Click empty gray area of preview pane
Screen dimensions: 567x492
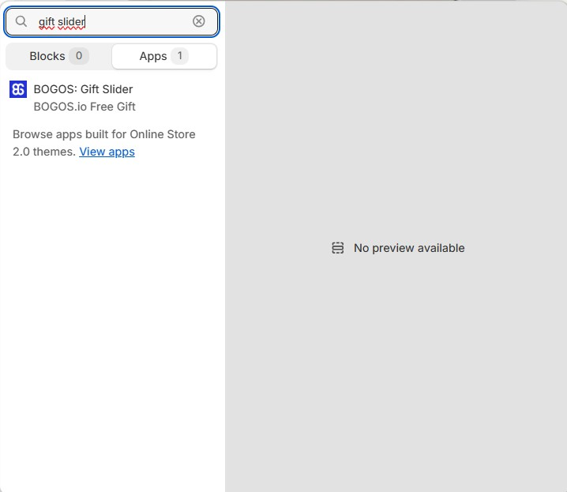395,379
